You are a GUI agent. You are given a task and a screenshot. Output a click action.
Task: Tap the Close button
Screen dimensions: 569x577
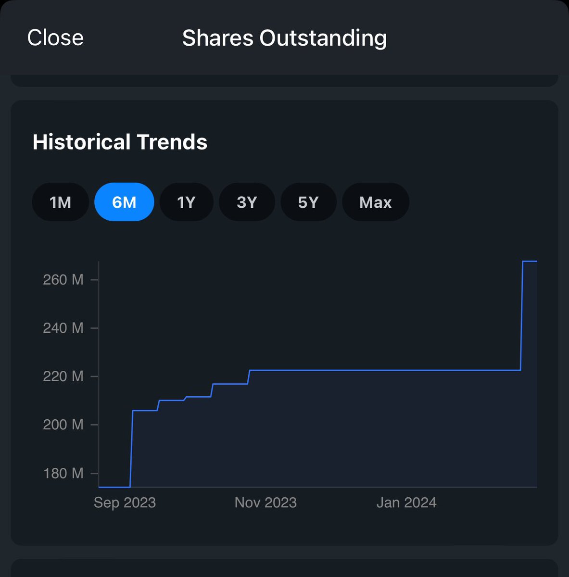point(55,38)
